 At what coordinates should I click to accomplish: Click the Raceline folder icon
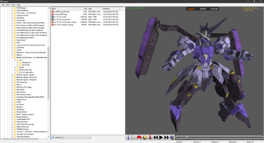pyautogui.click(x=15, y=107)
